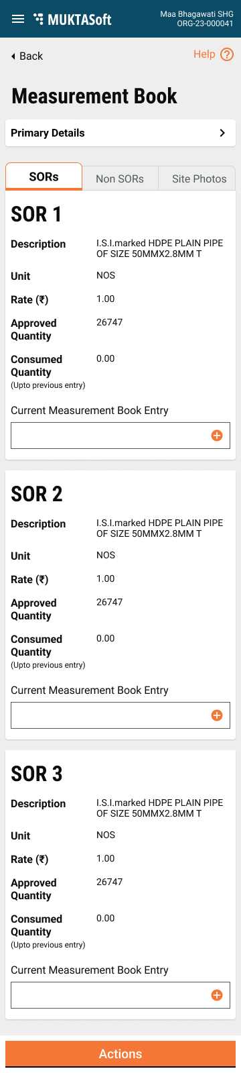Click the plus icon for SOR 2 entry
Image resolution: width=241 pixels, height=1073 pixels.
(x=217, y=715)
